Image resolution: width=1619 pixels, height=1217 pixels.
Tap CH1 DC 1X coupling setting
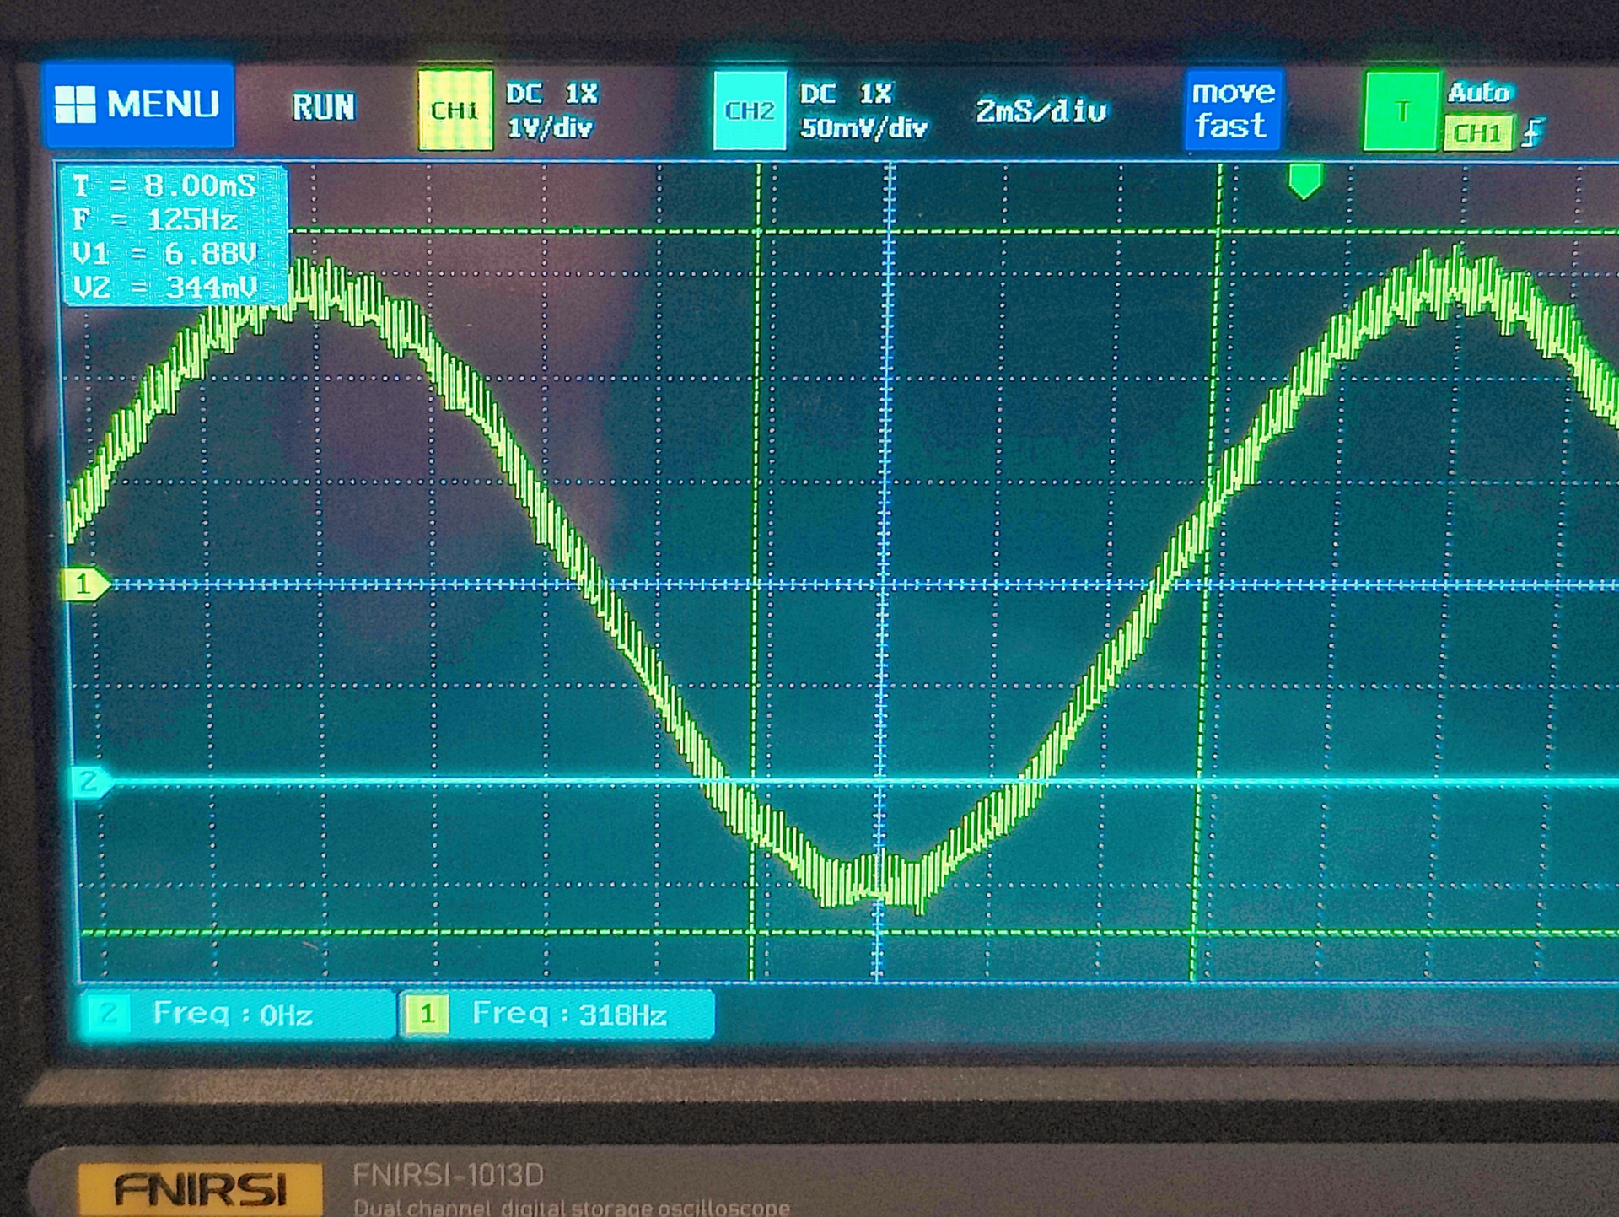552,93
